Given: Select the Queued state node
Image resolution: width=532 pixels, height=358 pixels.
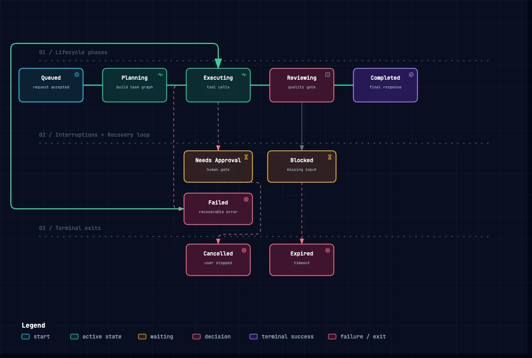Looking at the screenshot, I should click(51, 85).
